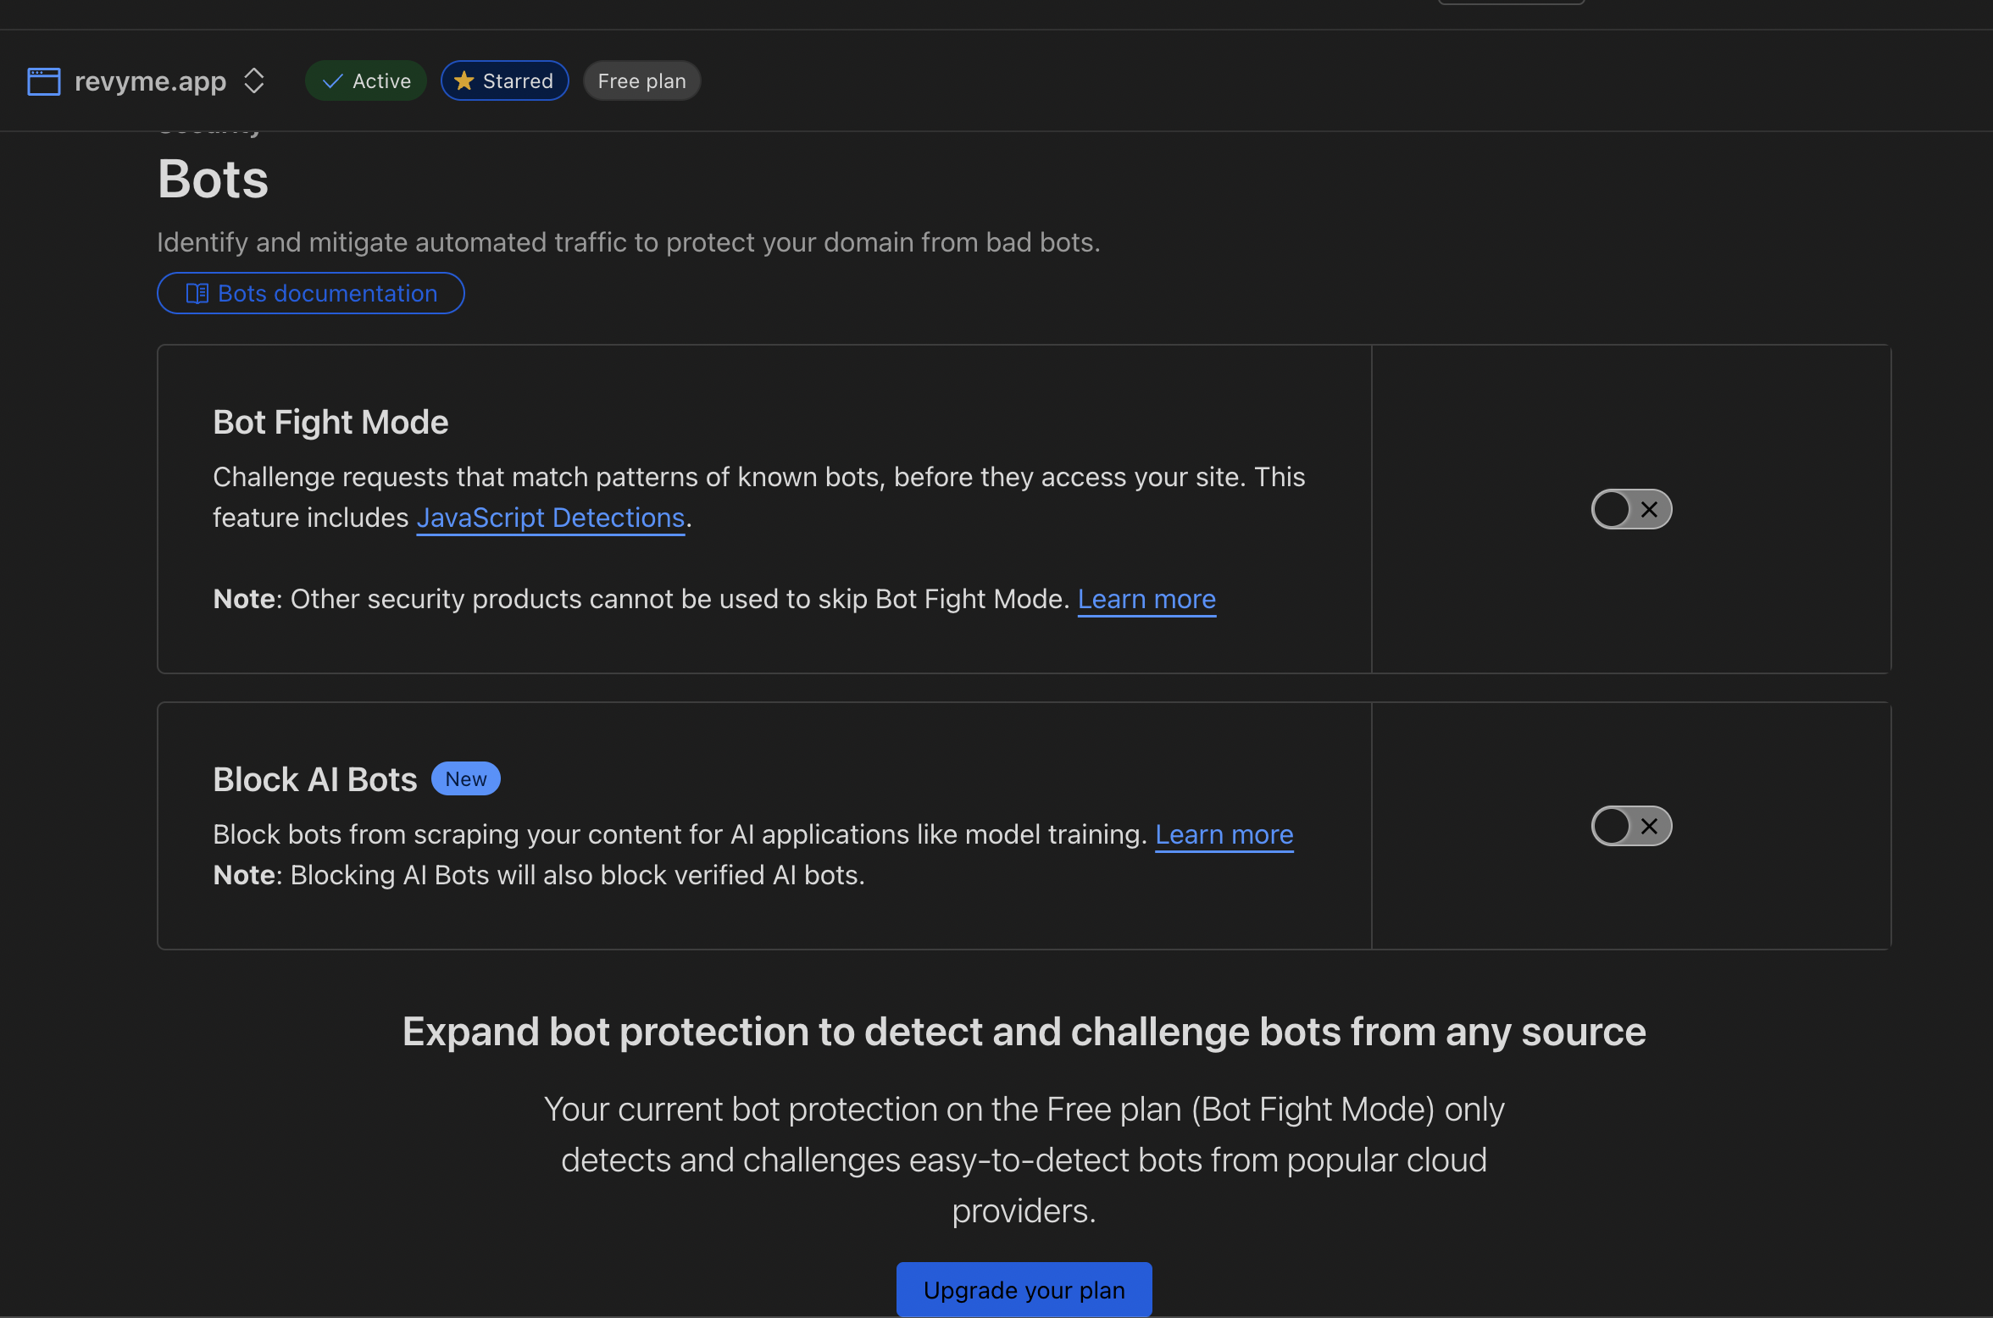Enable the Block AI Bots toggle

pyautogui.click(x=1630, y=826)
